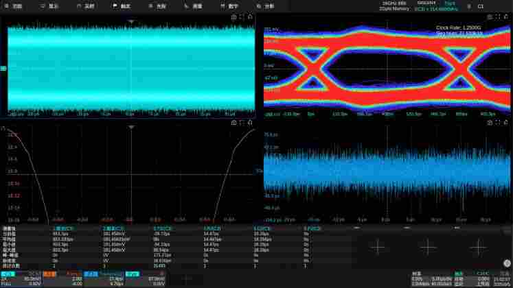Toggle the orange Func channel descriptor box
513x288 pixels.
(62, 278)
